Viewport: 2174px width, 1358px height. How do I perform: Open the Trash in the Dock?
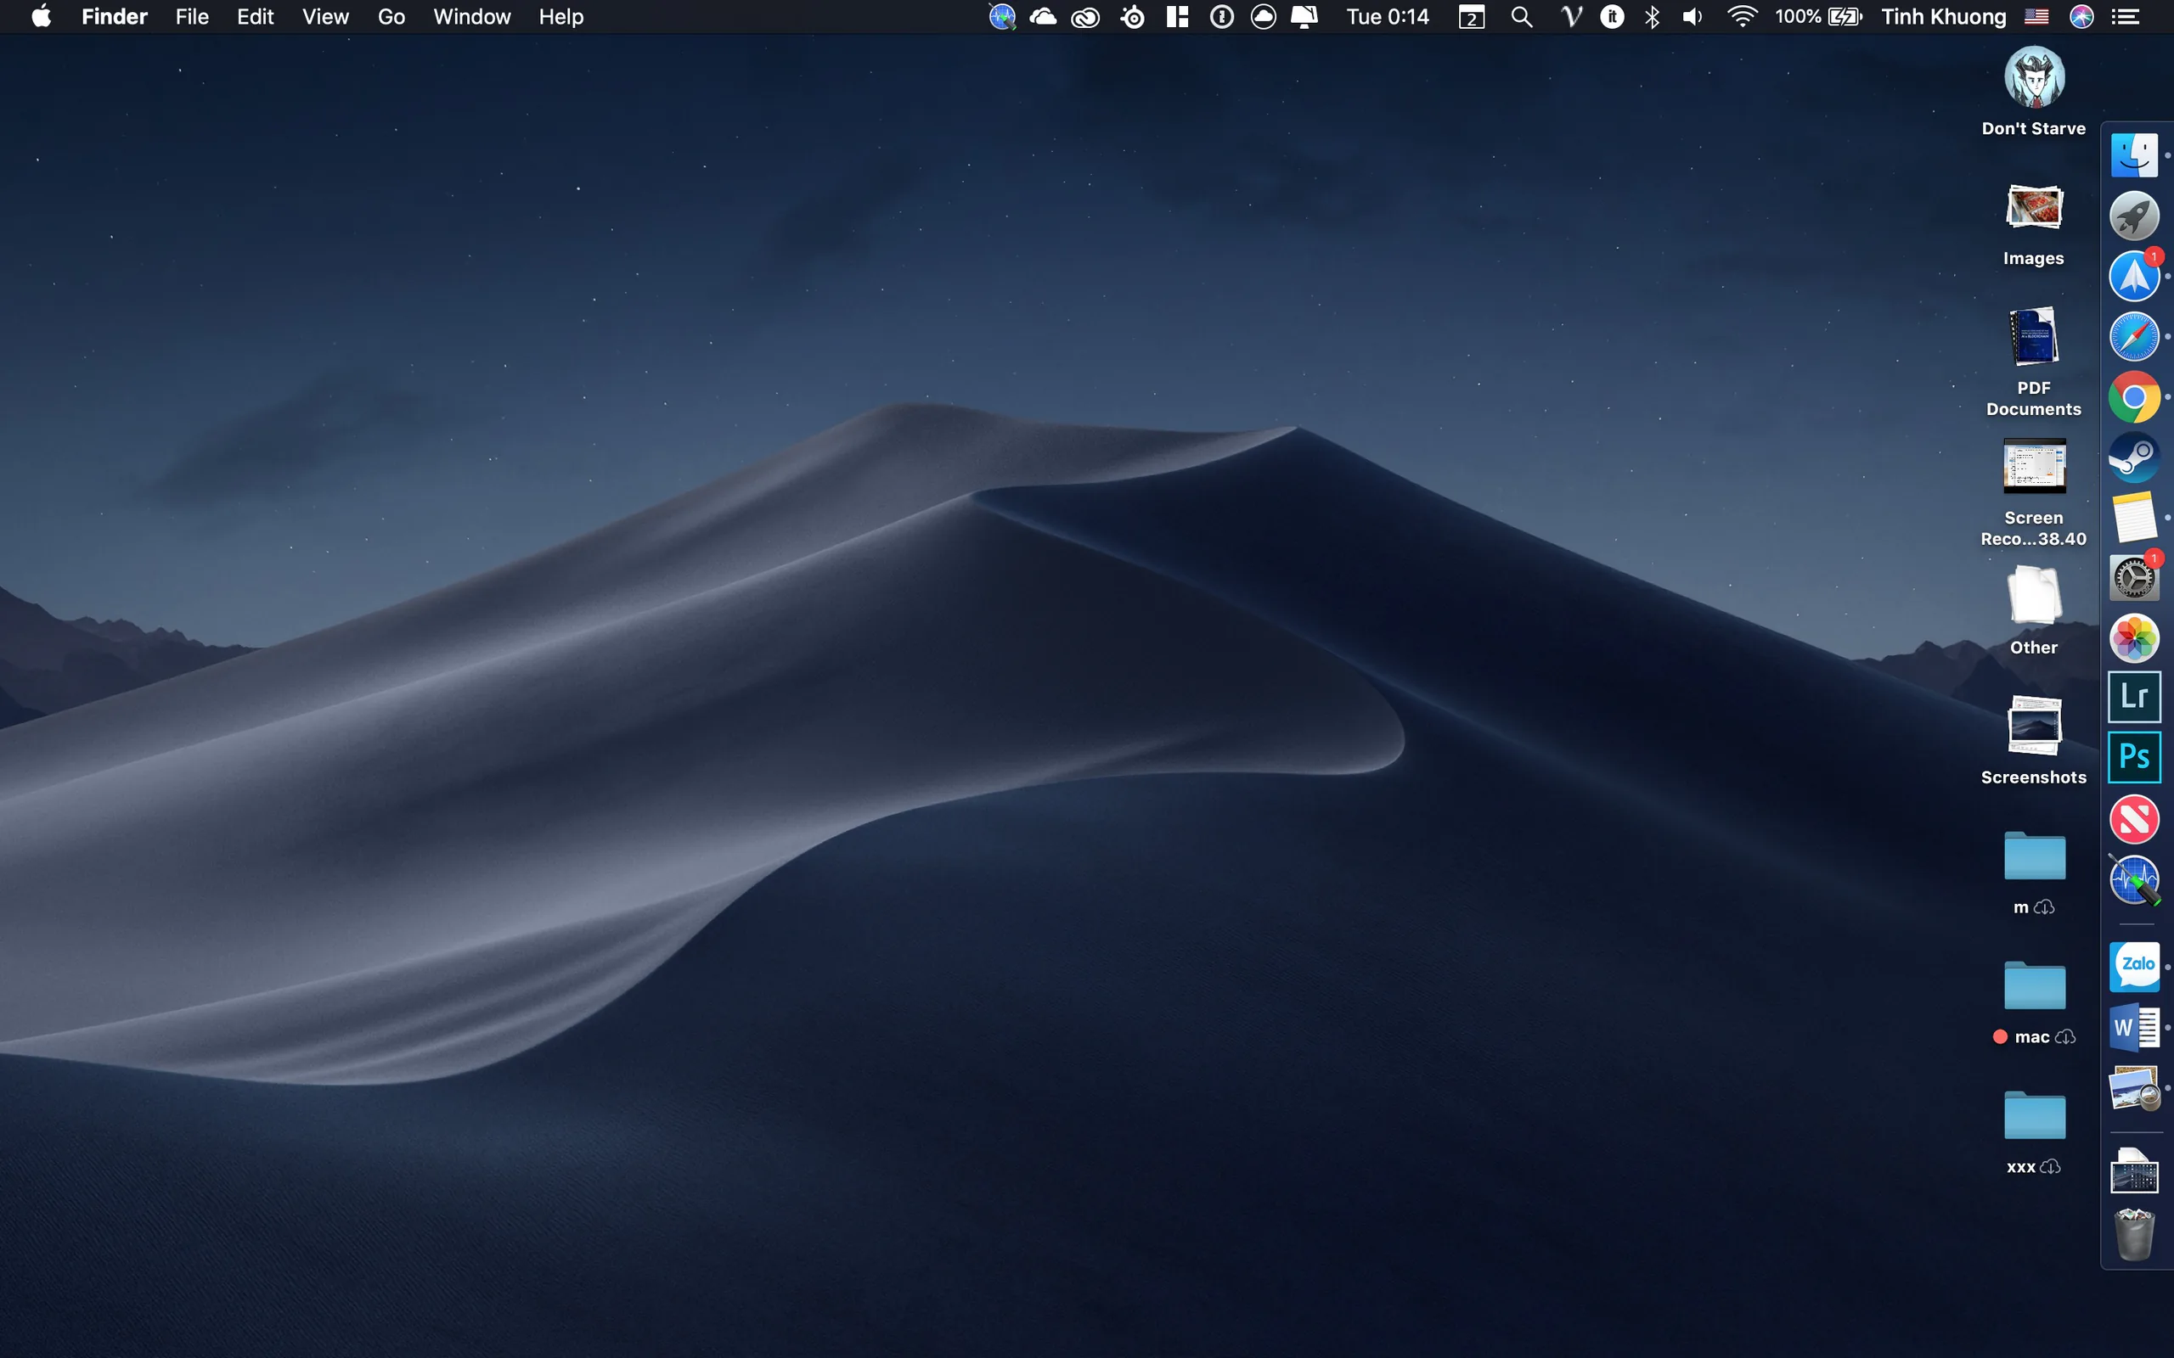pos(2133,1235)
